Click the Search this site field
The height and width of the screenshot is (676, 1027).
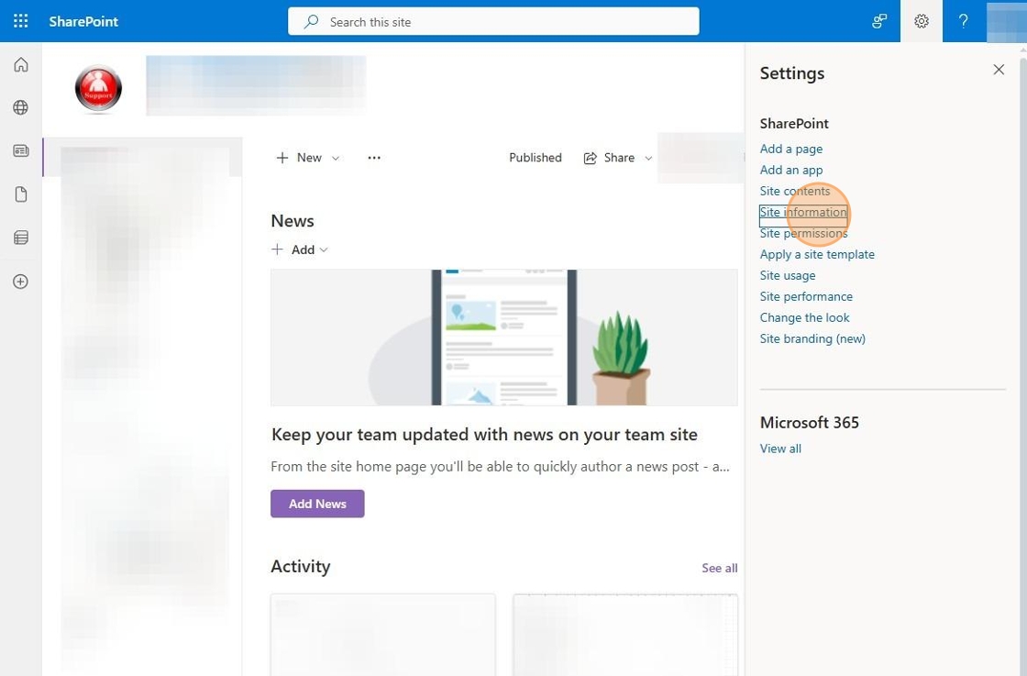pos(493,22)
